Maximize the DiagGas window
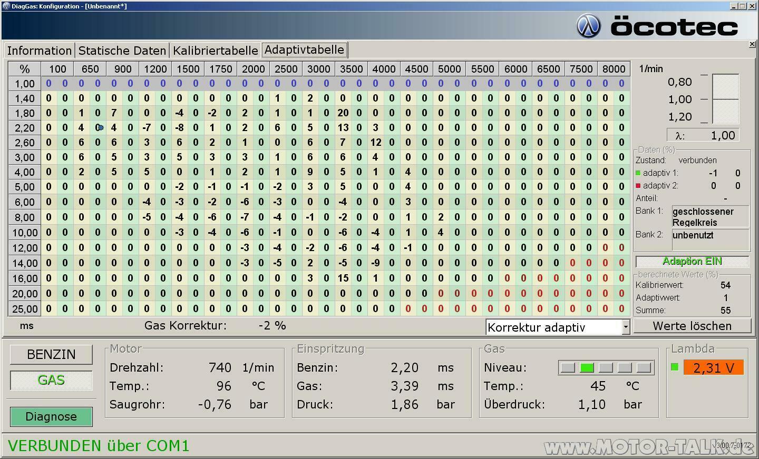Image resolution: width=759 pixels, height=459 pixels. [x=742, y=6]
